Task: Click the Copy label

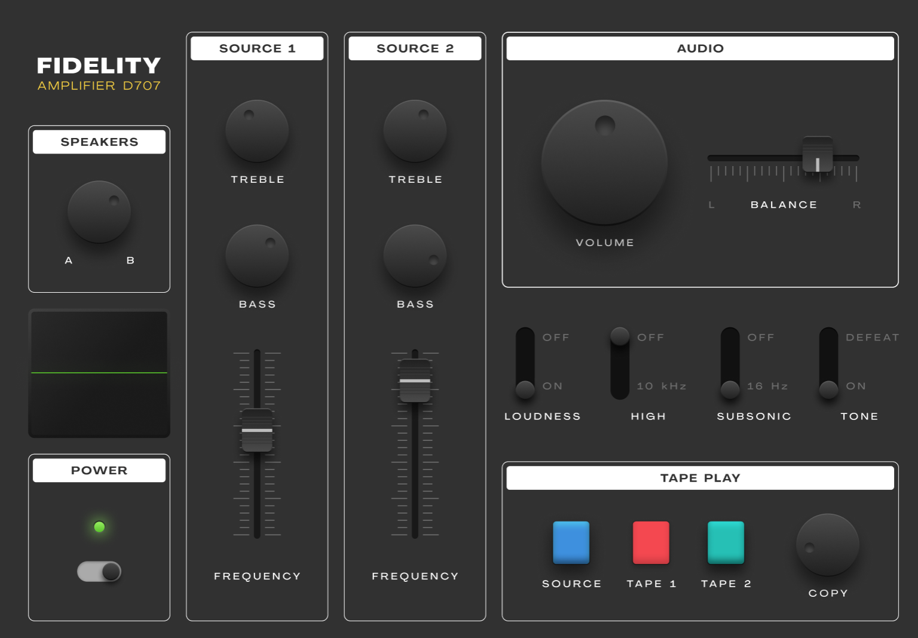Action: point(828,593)
